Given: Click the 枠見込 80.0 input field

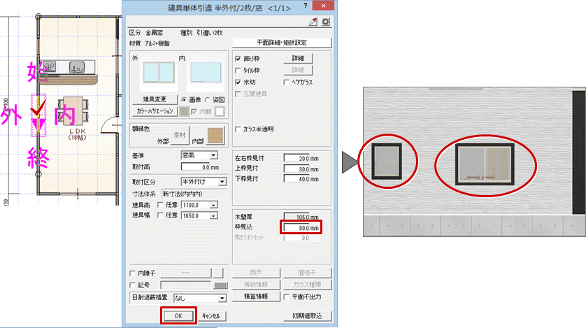Looking at the screenshot, I should [301, 227].
